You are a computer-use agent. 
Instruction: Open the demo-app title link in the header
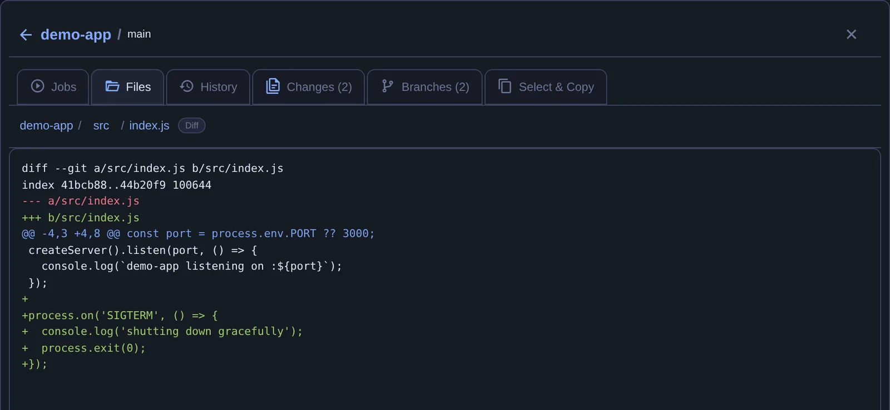pyautogui.click(x=76, y=34)
